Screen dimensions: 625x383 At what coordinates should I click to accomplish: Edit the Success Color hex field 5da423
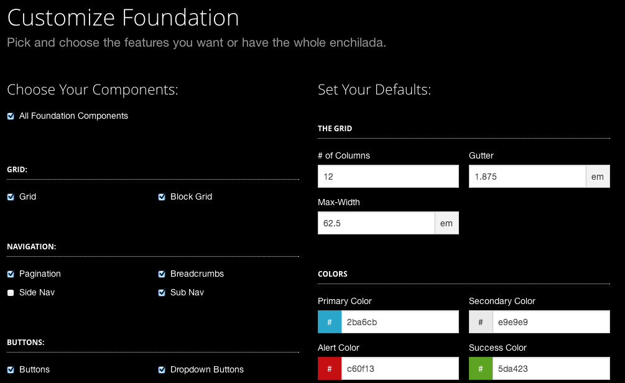[551, 369]
